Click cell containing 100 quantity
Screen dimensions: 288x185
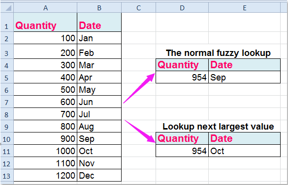(45, 38)
